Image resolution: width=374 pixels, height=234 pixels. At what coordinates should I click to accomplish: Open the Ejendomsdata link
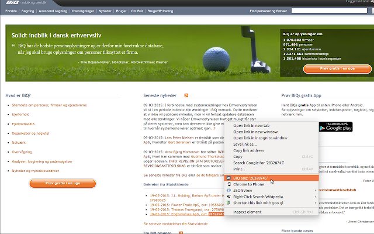coord(23,124)
